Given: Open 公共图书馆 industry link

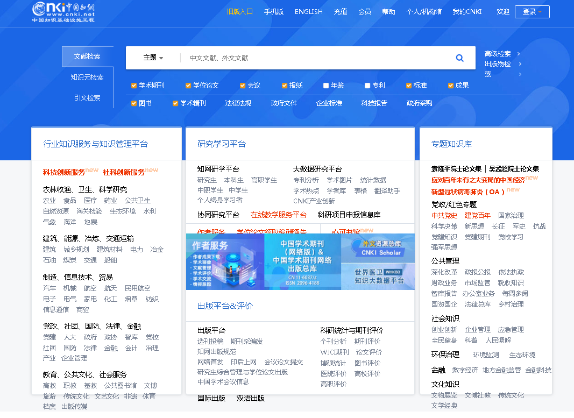Looking at the screenshot, I should [120, 385].
